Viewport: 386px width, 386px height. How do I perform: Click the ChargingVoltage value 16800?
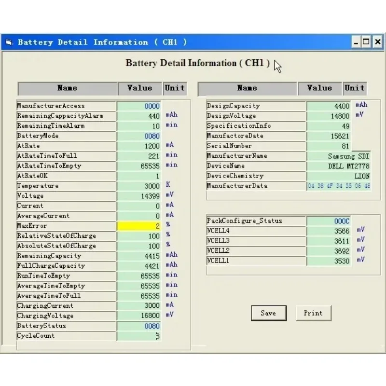139,316
